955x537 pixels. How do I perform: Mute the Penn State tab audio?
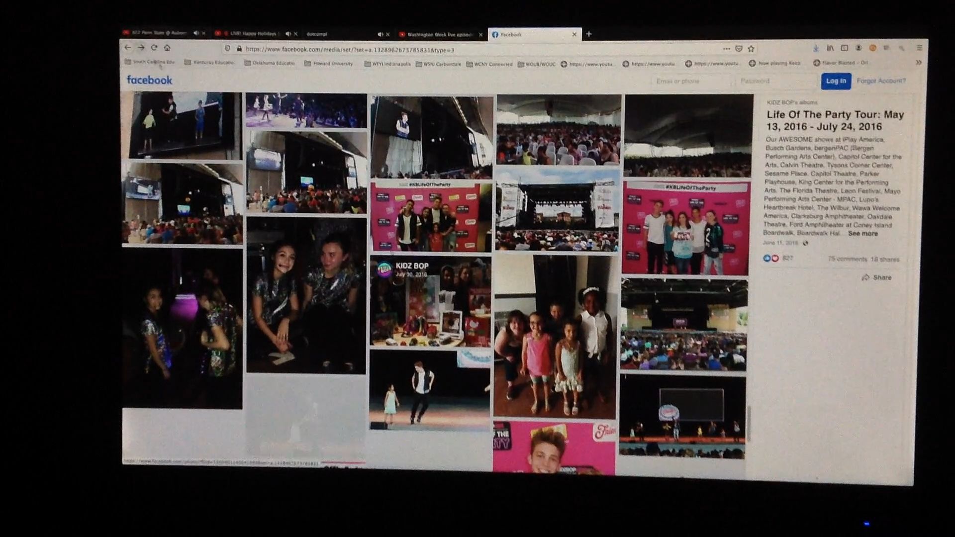(196, 33)
